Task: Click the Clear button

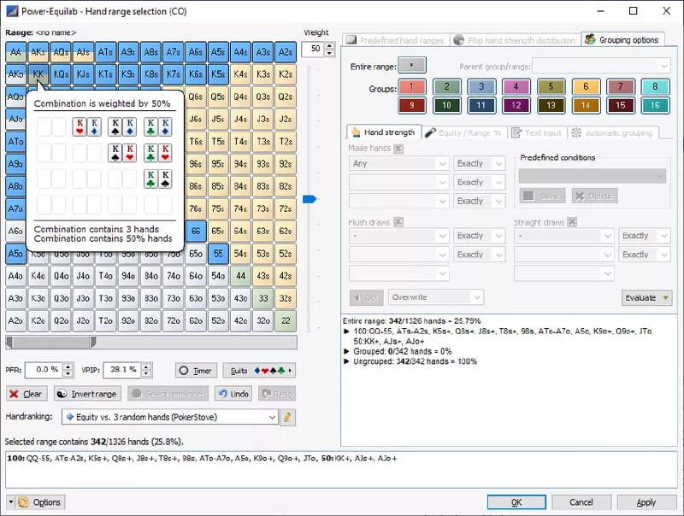Action: [27, 394]
